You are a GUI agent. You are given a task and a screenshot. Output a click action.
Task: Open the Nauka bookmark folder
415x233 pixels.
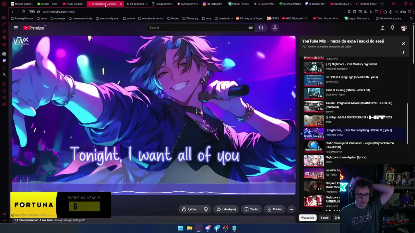click(x=173, y=18)
